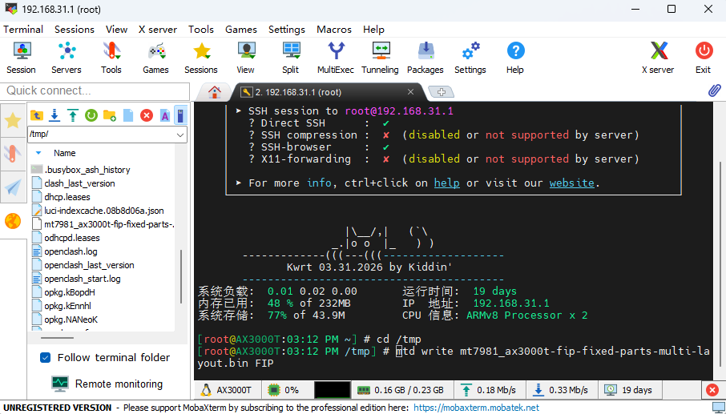Viewport: 726px width, 414px height.
Task: Click the ASCII transfer mode 'A' icon
Action: (x=165, y=115)
